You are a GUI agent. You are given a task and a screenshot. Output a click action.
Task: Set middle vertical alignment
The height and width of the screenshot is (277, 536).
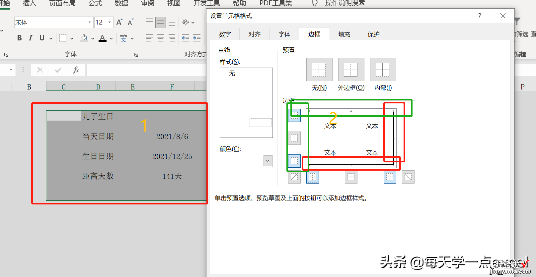point(161,22)
